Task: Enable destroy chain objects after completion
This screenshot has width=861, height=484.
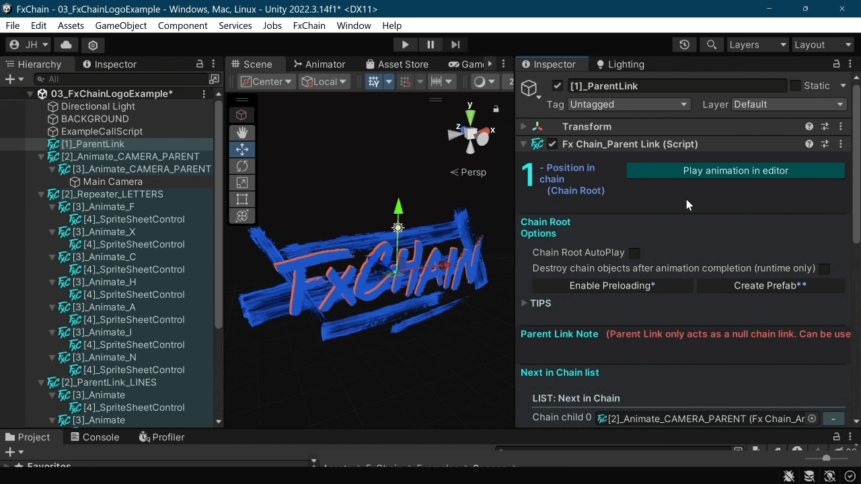Action: pyautogui.click(x=824, y=268)
